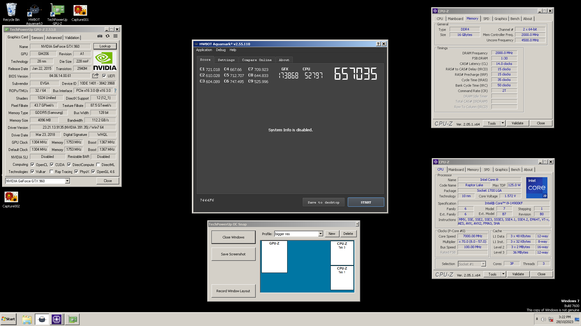Click the Lookup button in GPU-Z
This screenshot has height=326, width=581.
[x=105, y=46]
